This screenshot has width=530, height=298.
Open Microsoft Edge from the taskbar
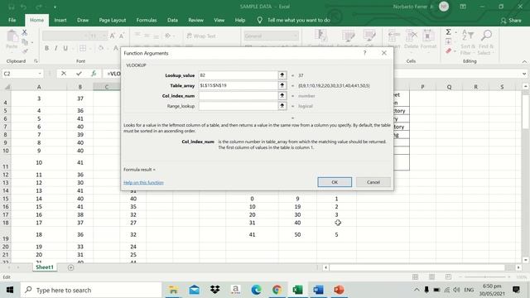256,290
